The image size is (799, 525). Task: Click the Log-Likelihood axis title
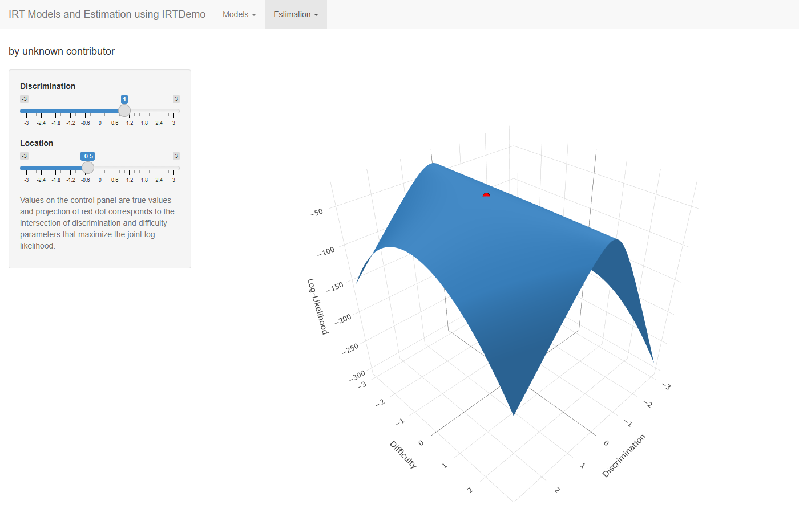coord(318,306)
